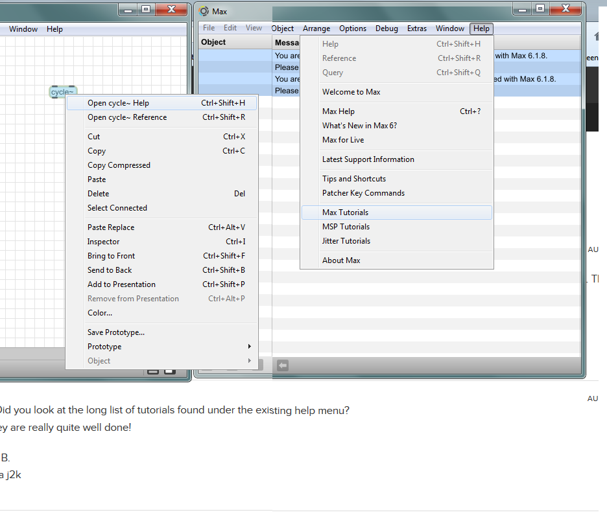The width and height of the screenshot is (607, 530).
Task: Expand the Prototype submenu arrow
Action: [249, 347]
